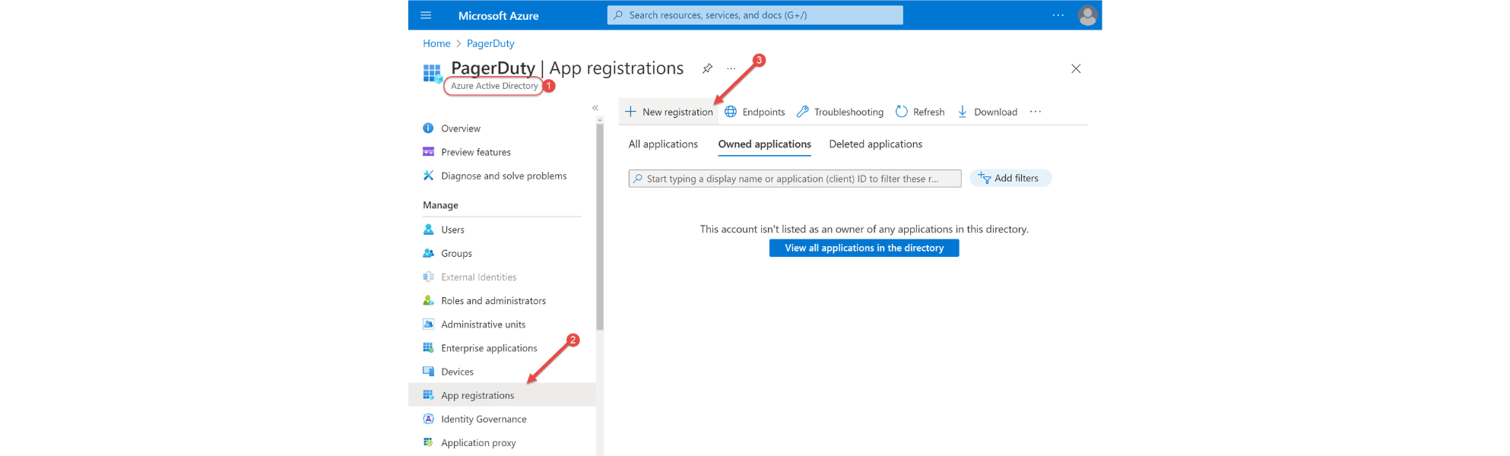The image size is (1510, 456).
Task: Click the application filter search box
Action: pyautogui.click(x=795, y=179)
